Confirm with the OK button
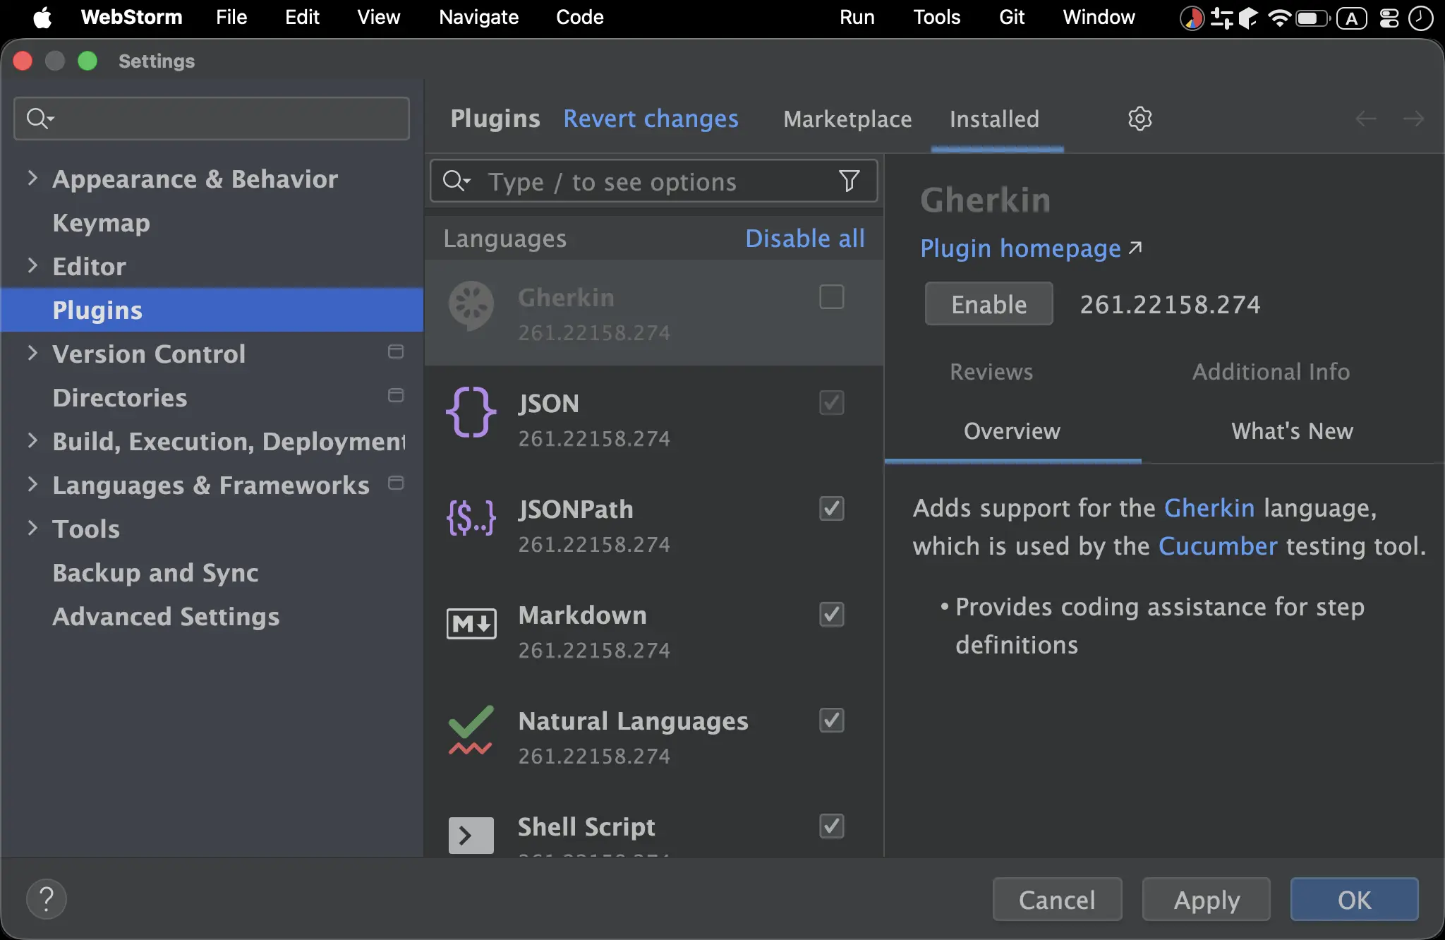Viewport: 1445px width, 940px height. (x=1355, y=900)
